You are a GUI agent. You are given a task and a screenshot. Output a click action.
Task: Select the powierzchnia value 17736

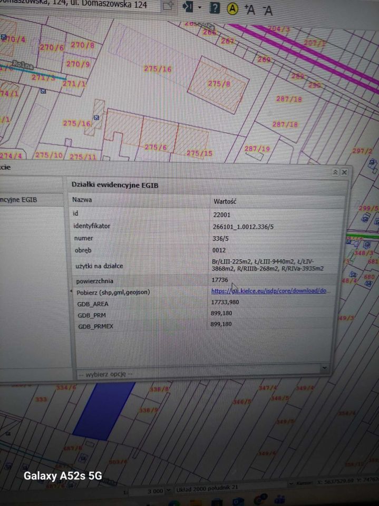[220, 280]
